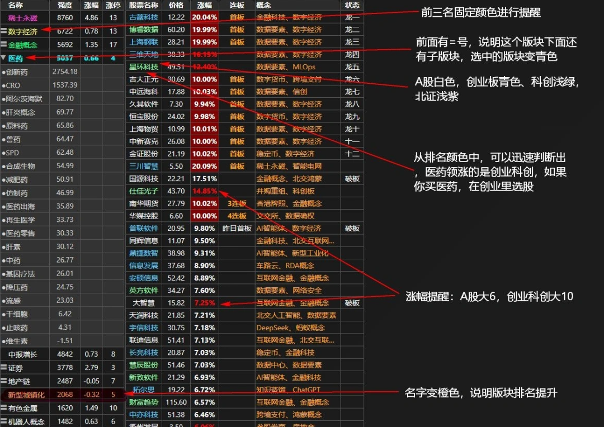
Task: Sort stocks by the 状态 header
Action: (x=352, y=6)
